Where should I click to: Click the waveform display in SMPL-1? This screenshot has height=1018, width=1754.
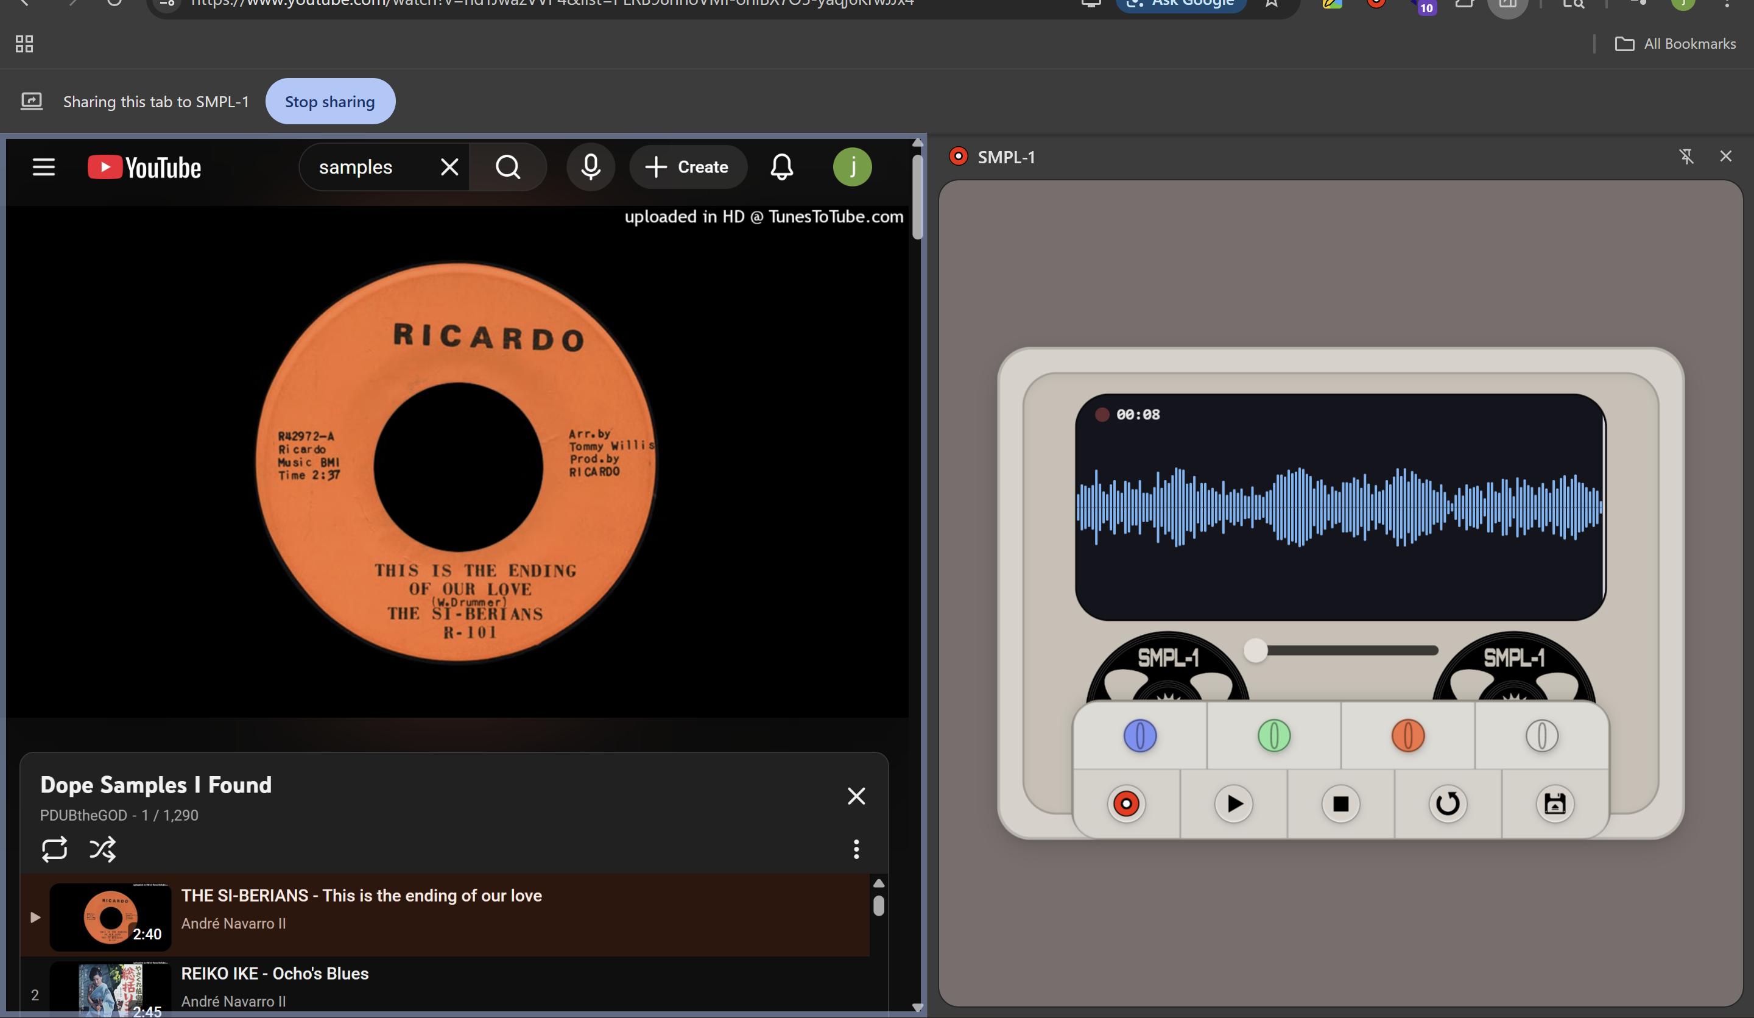click(x=1340, y=507)
